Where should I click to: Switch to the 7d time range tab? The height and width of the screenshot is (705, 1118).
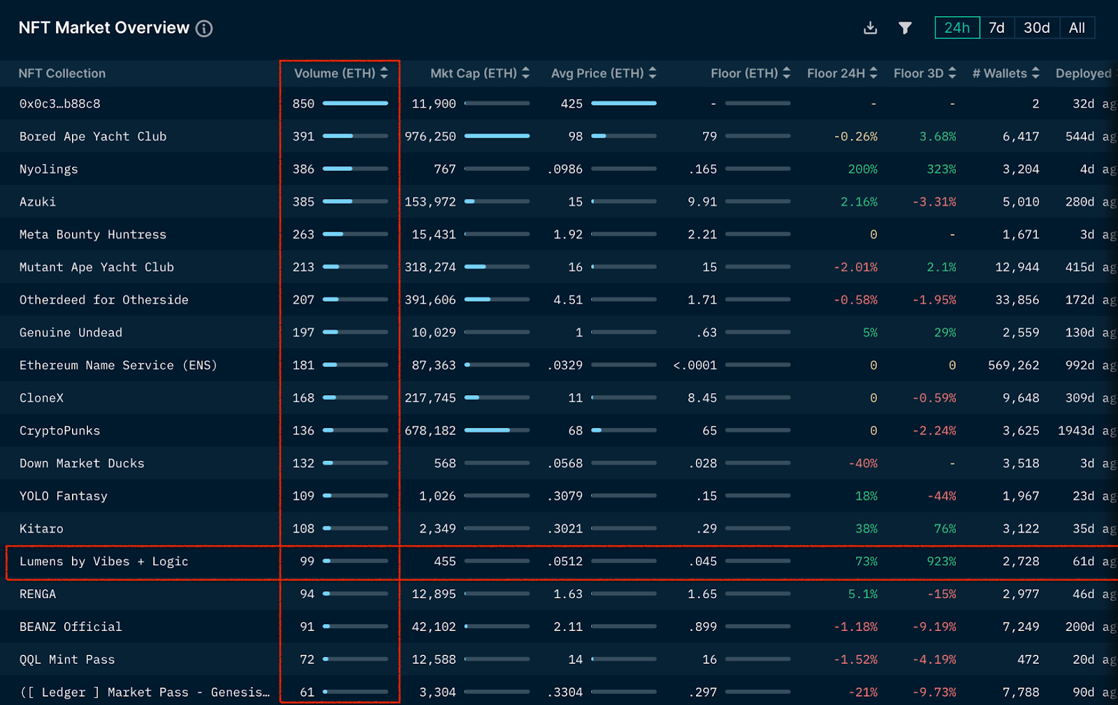[996, 28]
